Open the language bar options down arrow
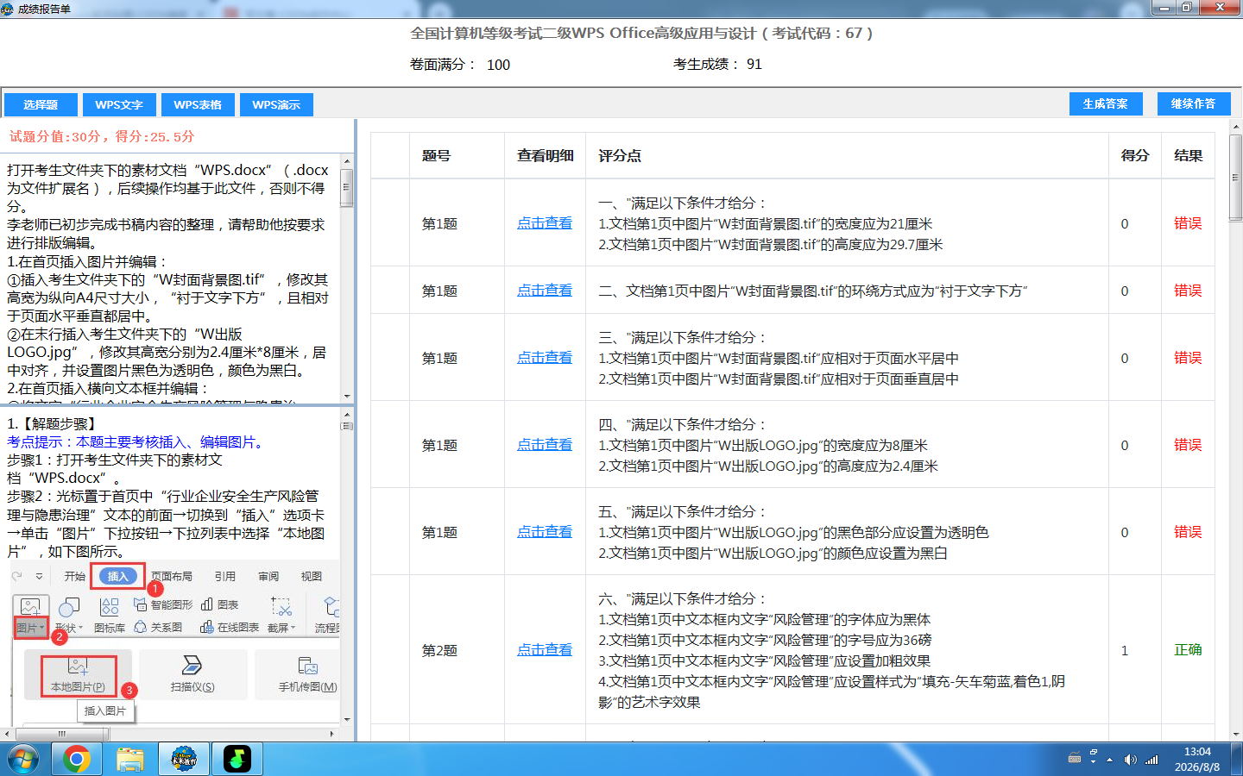The width and height of the screenshot is (1243, 776). pos(1094,763)
